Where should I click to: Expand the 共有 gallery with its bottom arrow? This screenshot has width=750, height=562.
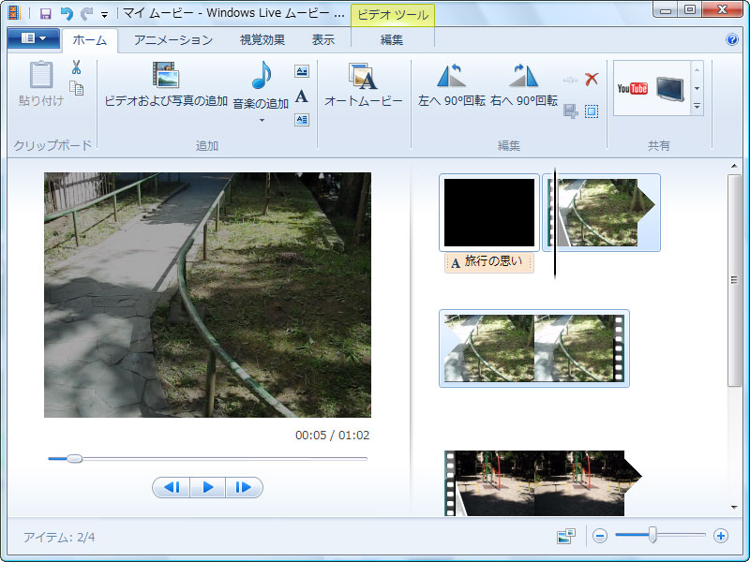click(697, 108)
